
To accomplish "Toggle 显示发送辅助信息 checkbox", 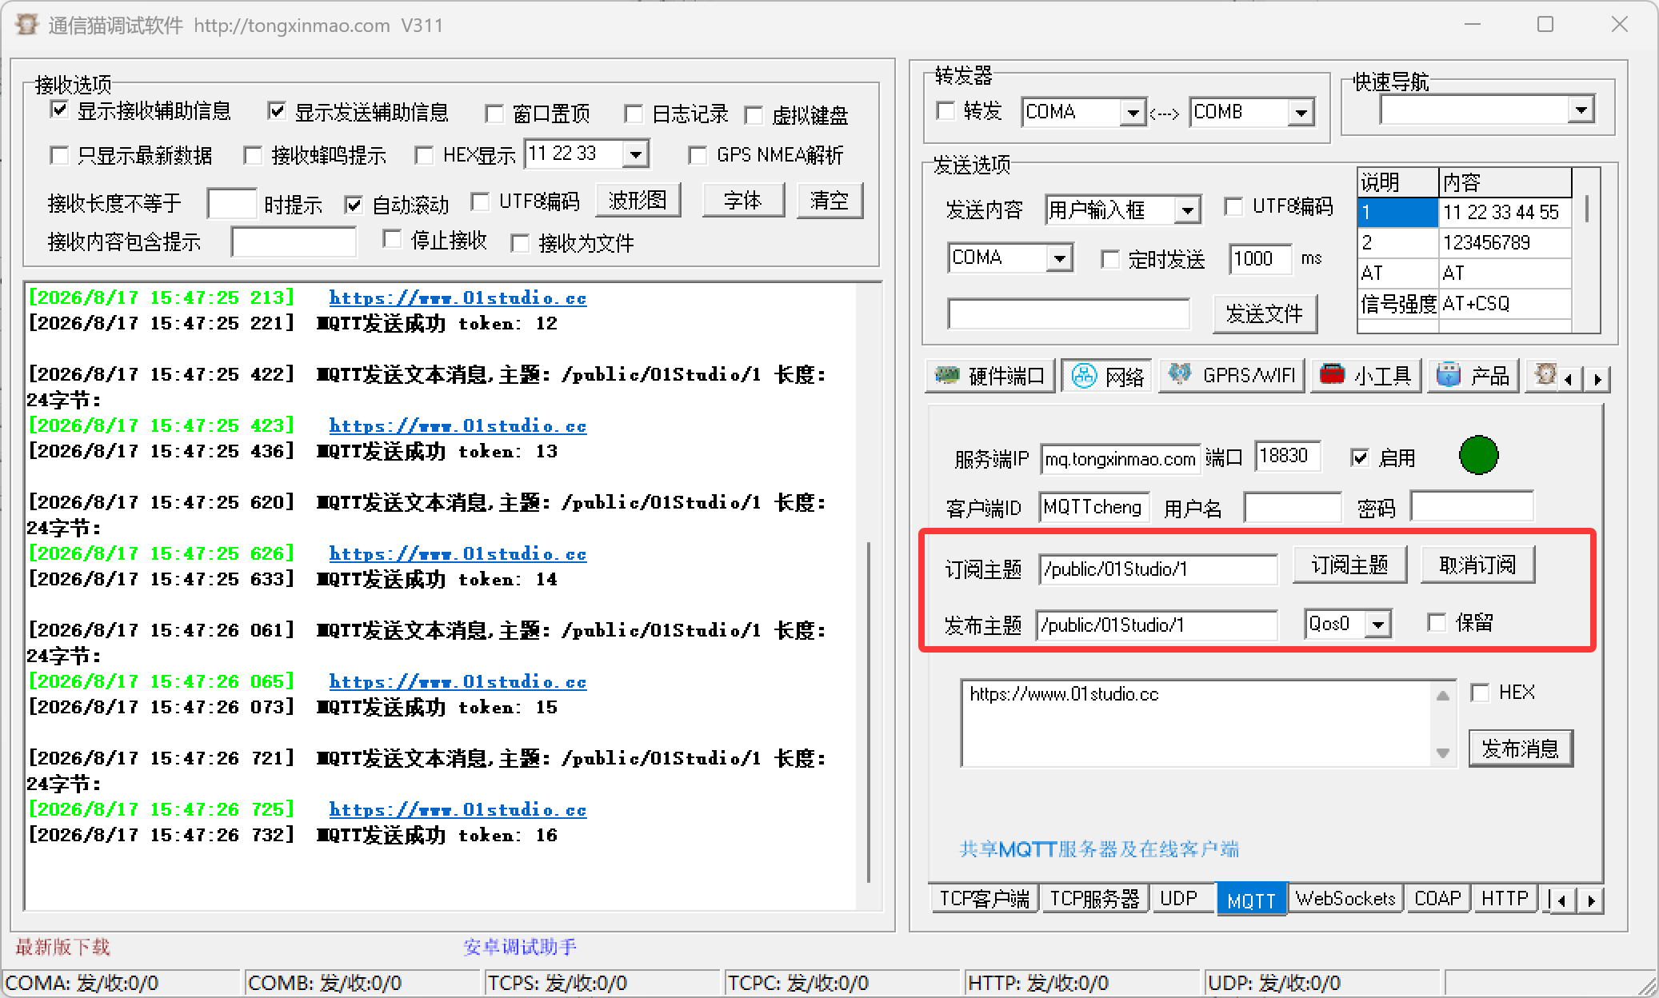I will click(x=277, y=110).
